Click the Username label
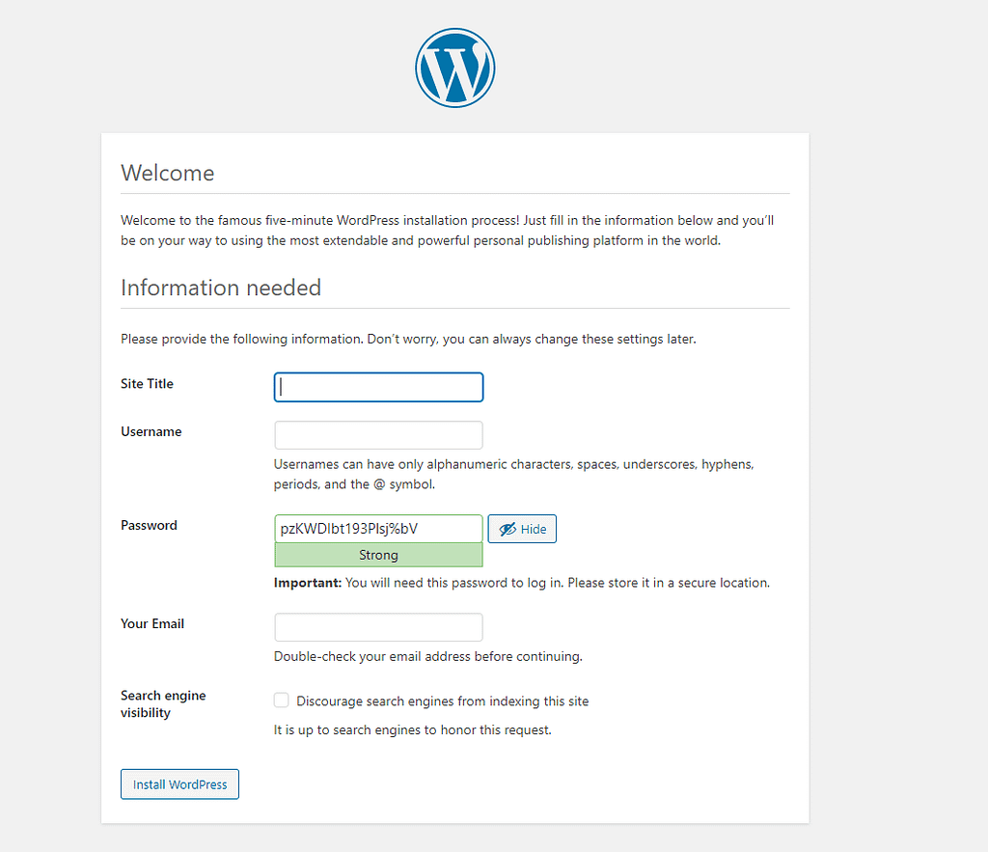Viewport: 988px width, 852px height. pyautogui.click(x=151, y=431)
